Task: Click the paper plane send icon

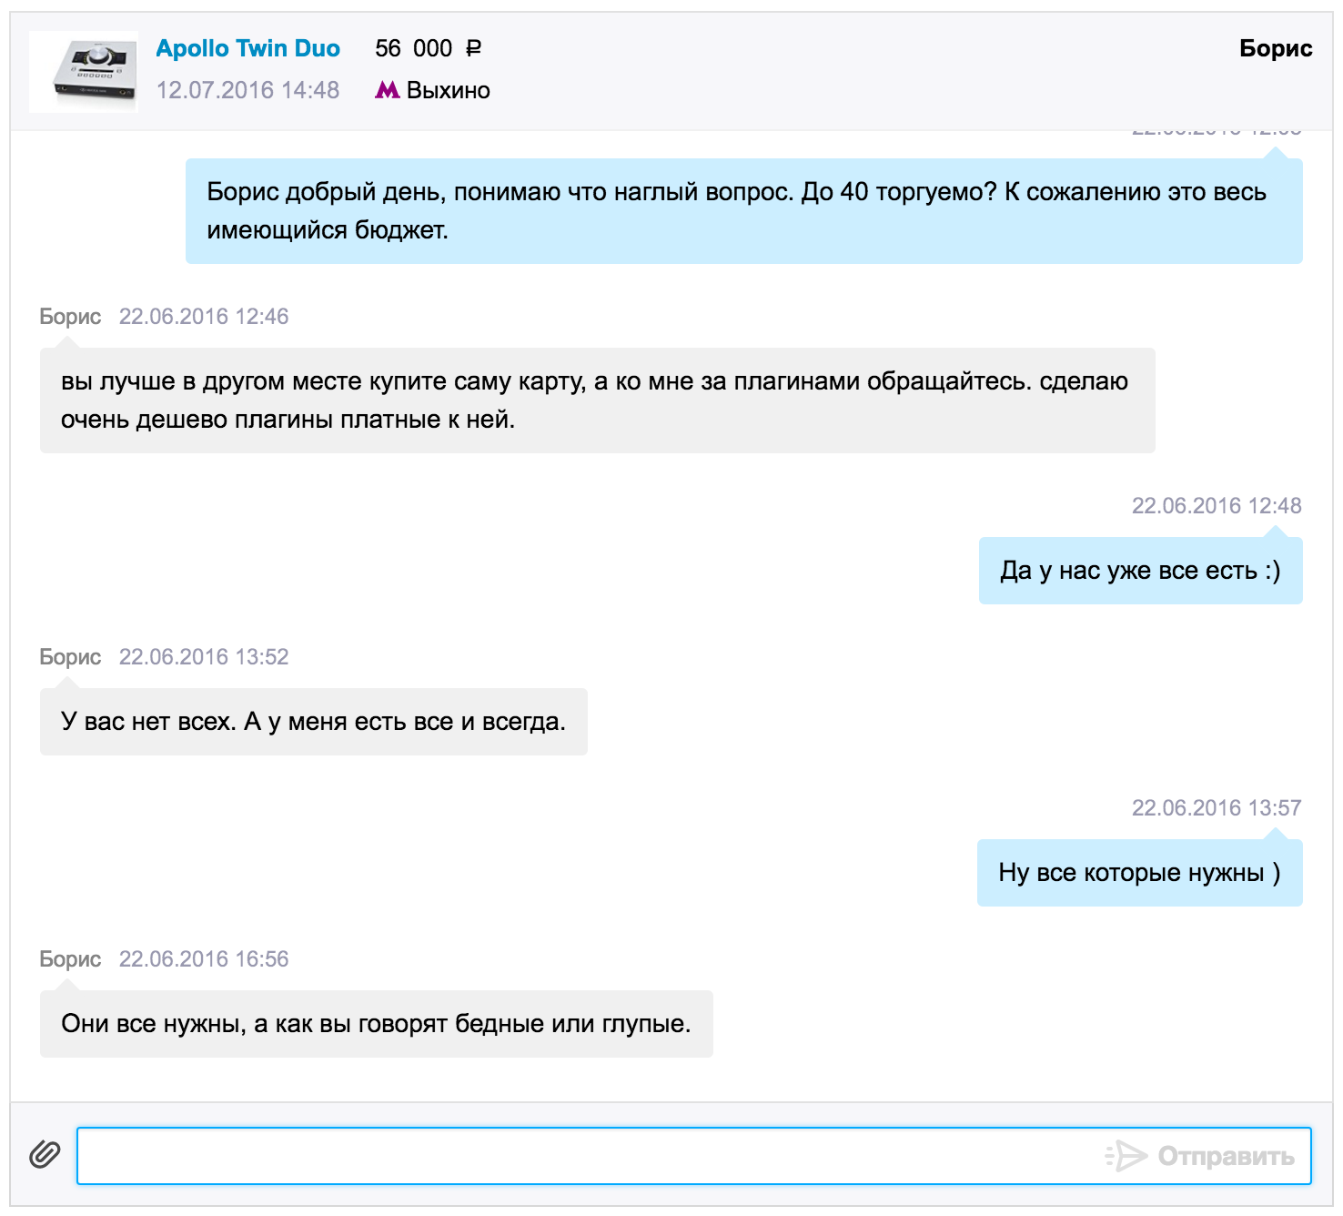Action: [1126, 1156]
